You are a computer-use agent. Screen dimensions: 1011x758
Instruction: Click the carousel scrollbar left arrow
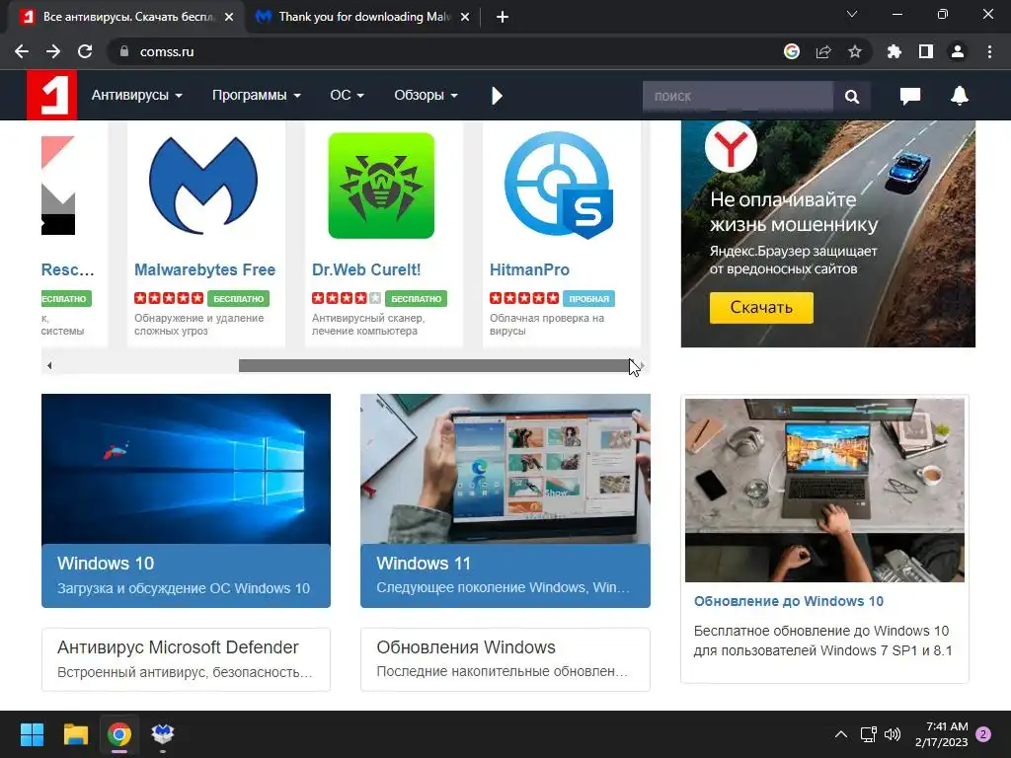[49, 365]
